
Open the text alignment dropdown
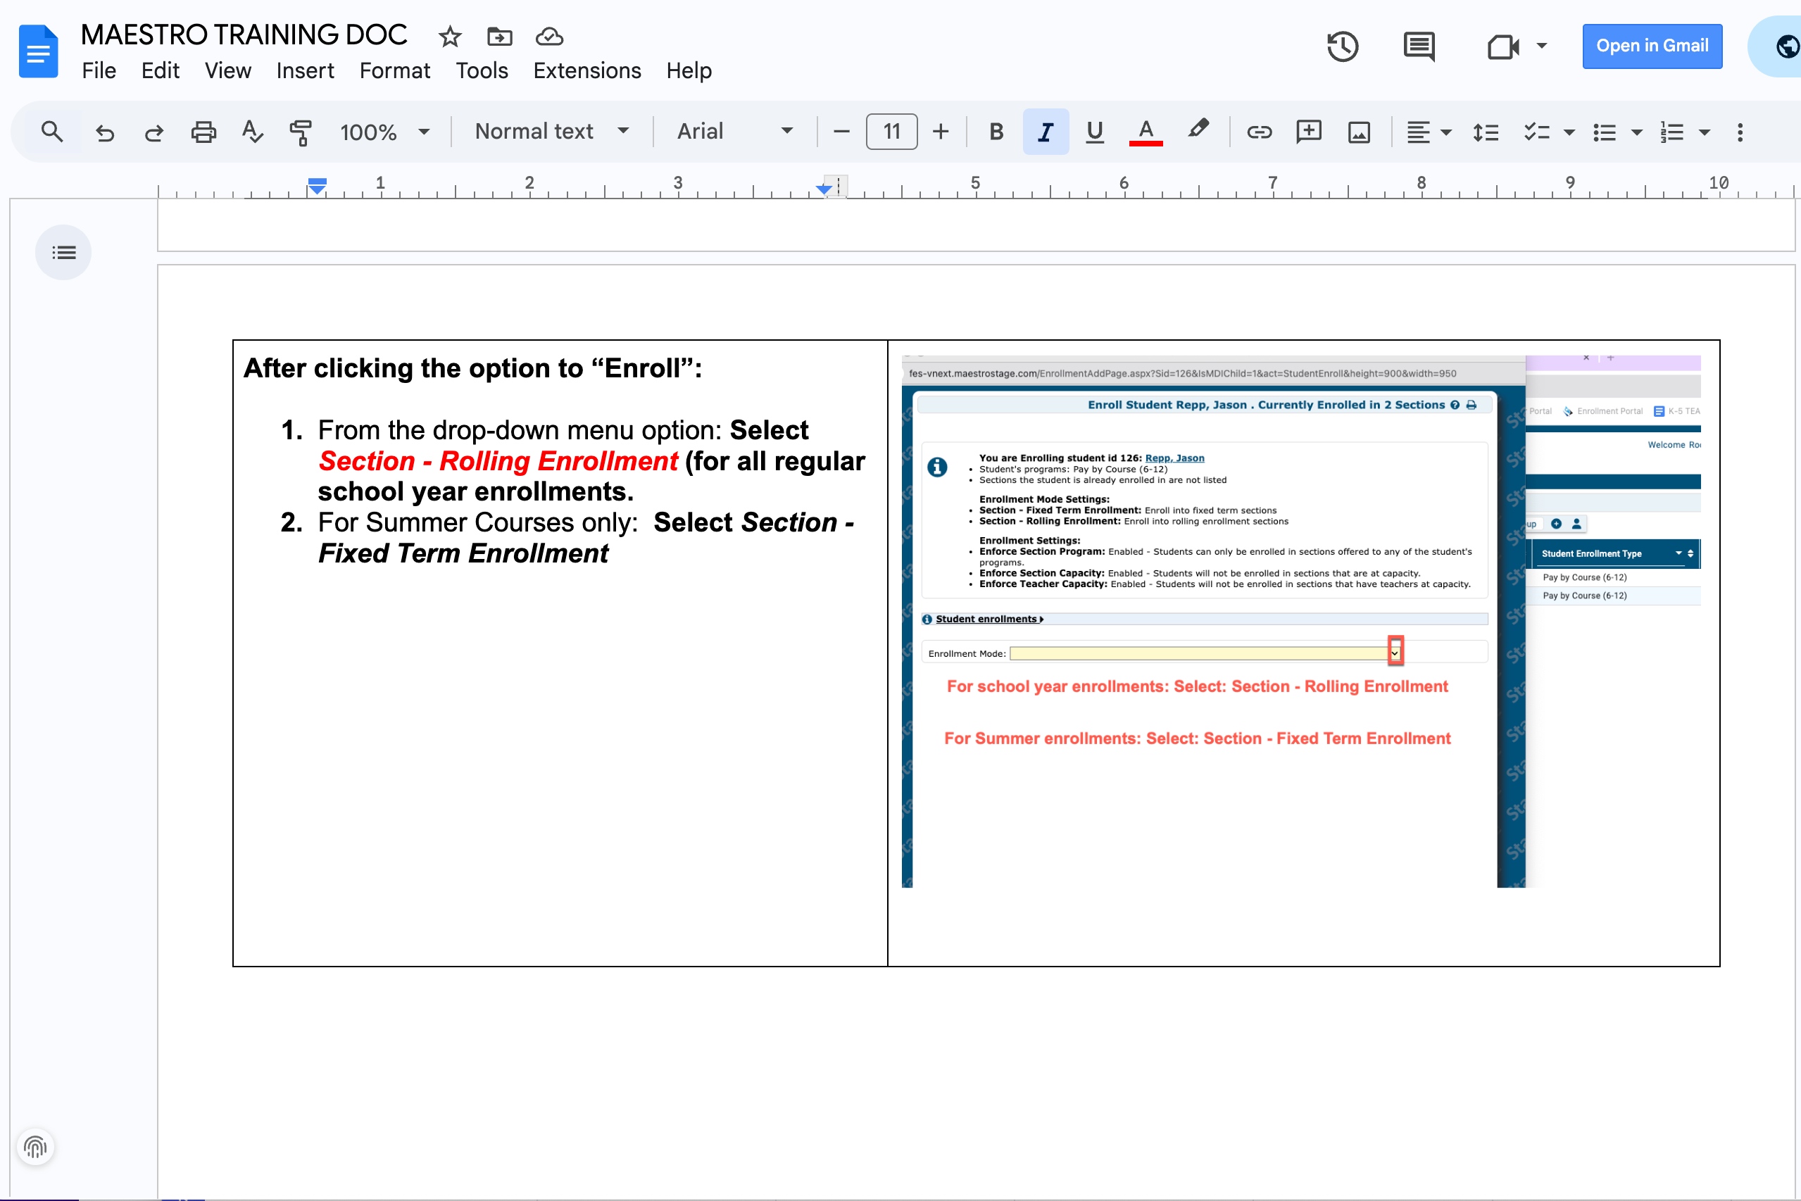tap(1428, 132)
